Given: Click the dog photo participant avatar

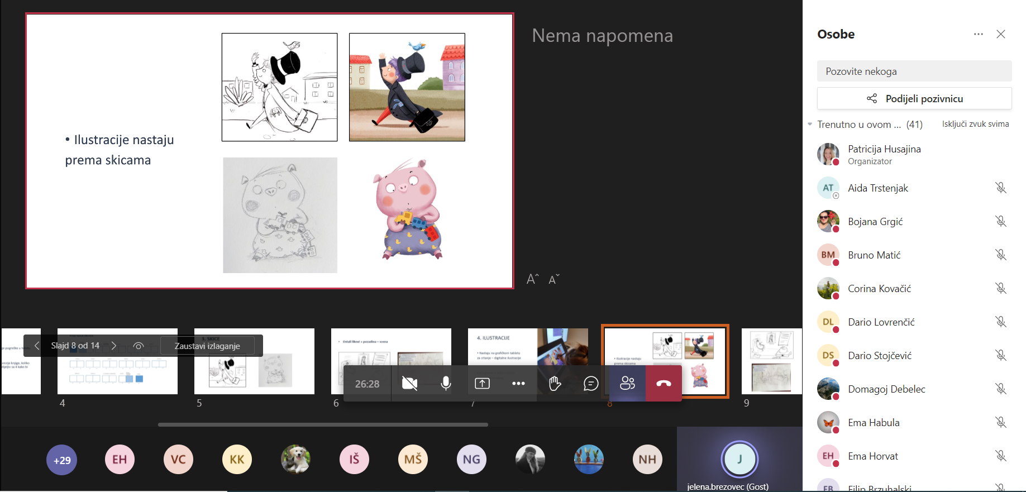Looking at the screenshot, I should pyautogui.click(x=295, y=460).
